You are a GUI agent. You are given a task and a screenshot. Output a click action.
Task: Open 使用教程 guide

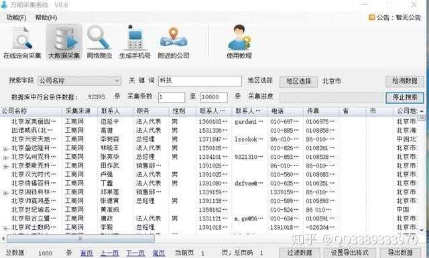[x=239, y=42]
